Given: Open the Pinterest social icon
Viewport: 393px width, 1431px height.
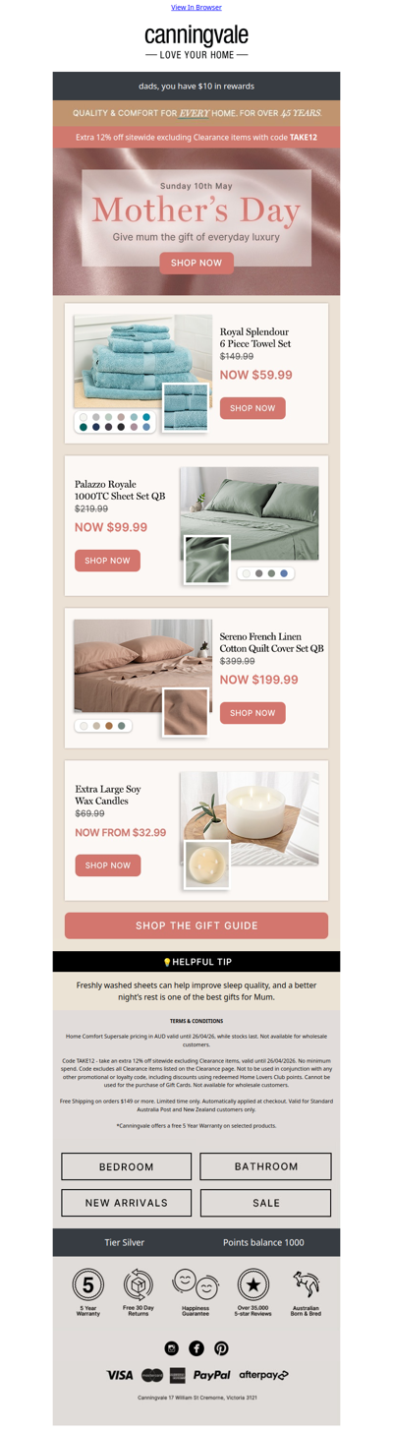Looking at the screenshot, I should click(x=221, y=1348).
